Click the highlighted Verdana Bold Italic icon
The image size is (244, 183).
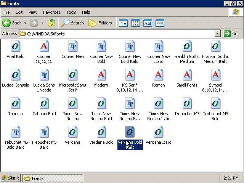tap(130, 132)
